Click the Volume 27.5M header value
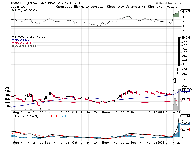Image resolution: width=192 pixels, height=145 pixels. tap(136, 7)
